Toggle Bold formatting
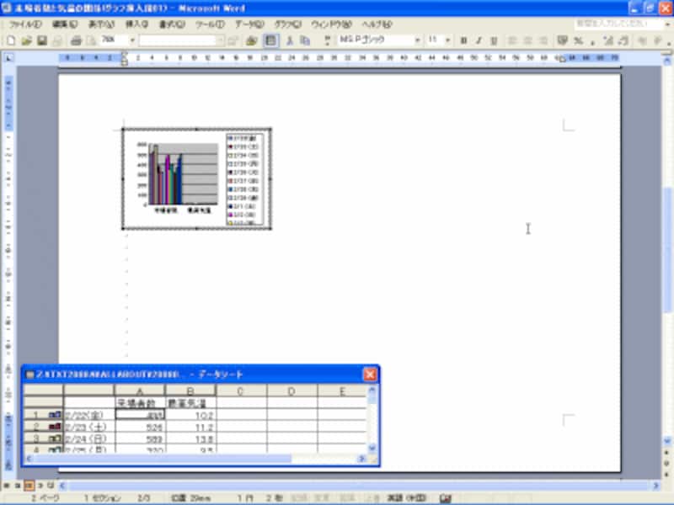This screenshot has height=505, width=674. pos(463,40)
